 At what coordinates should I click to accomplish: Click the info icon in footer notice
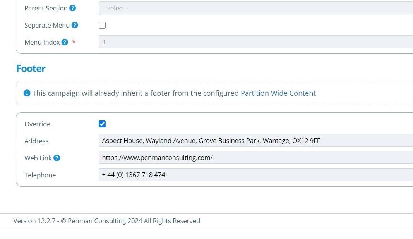pyautogui.click(x=27, y=93)
